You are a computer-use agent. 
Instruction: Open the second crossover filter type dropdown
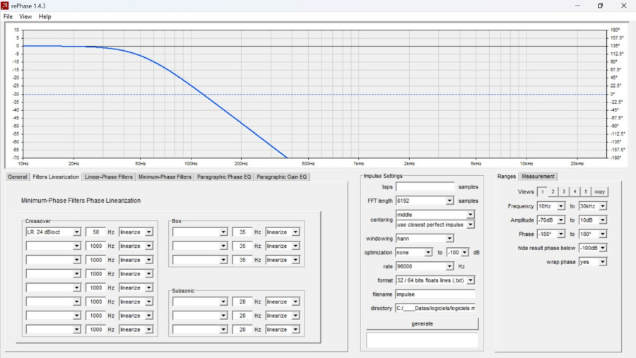53,246
